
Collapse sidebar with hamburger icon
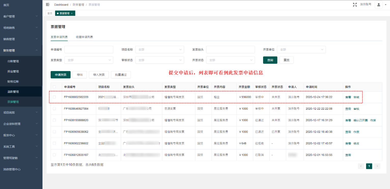(x=47, y=5)
